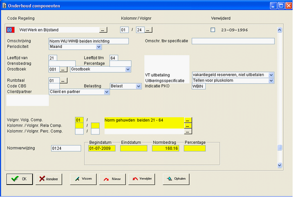Click the Grensbedrag input field
Viewport: 293px width, 197px height.
click(62, 63)
